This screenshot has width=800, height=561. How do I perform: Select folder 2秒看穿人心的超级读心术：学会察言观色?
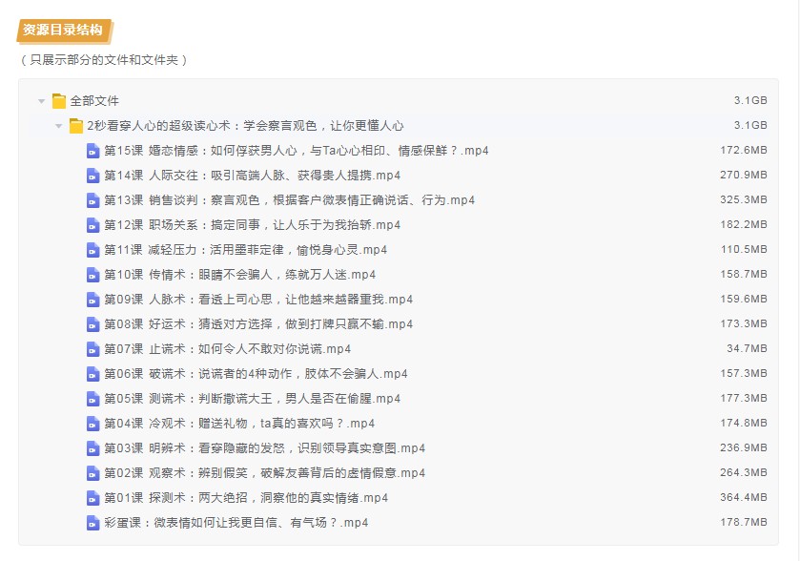point(245,126)
